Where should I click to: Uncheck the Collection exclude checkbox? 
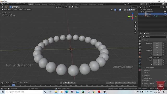(x=144, y=11)
